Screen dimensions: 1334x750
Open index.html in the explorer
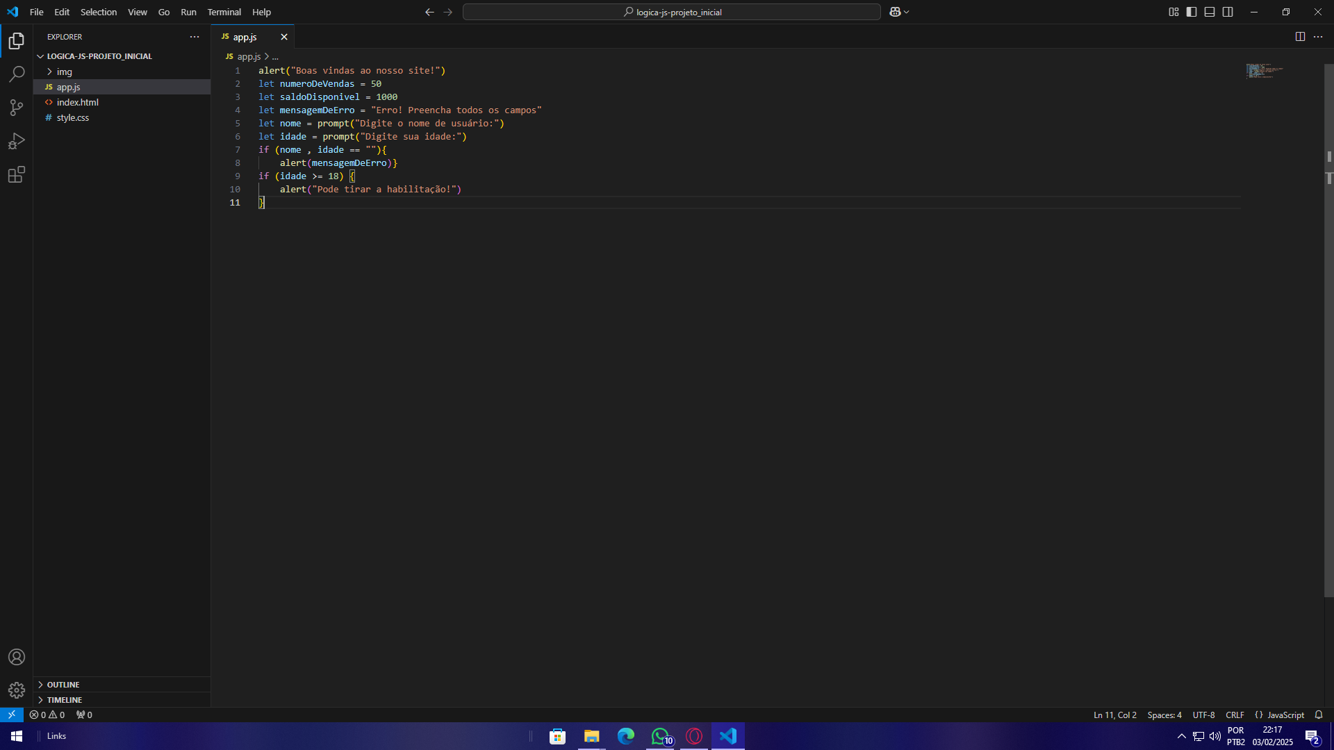coord(77,102)
